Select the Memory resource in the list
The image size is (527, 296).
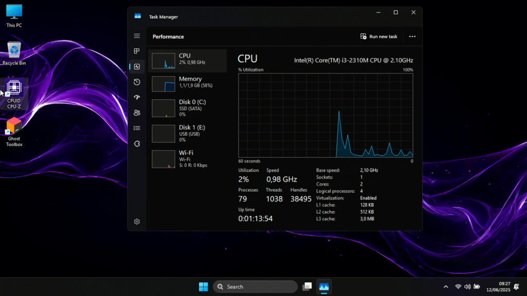coord(187,84)
